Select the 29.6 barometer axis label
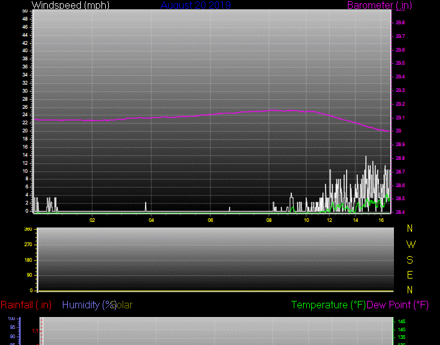The image size is (440, 345). click(x=400, y=50)
